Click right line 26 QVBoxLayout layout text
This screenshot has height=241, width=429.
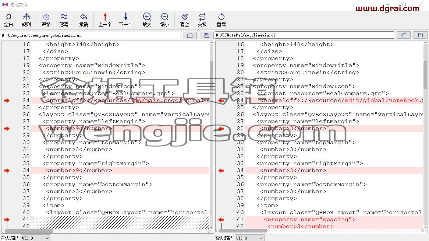(338, 115)
